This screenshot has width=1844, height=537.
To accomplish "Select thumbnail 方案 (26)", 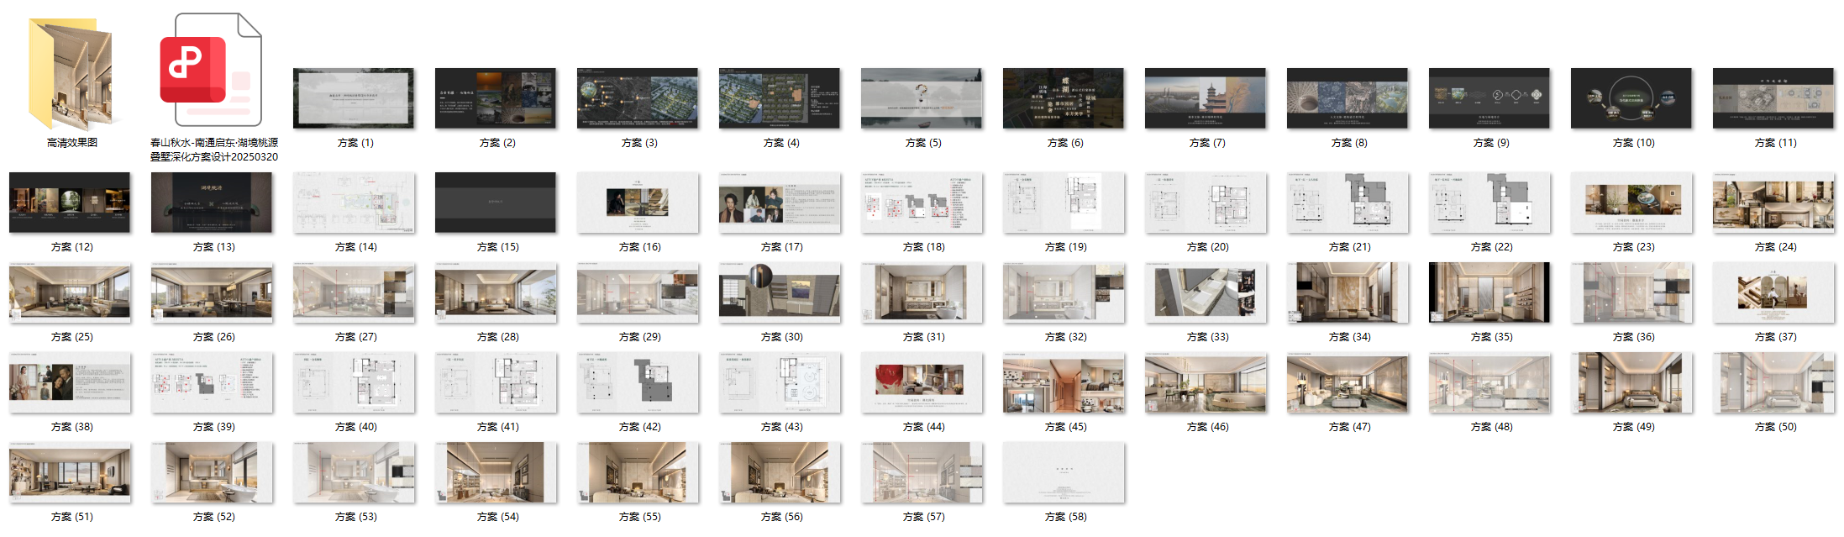I will 212,292.
